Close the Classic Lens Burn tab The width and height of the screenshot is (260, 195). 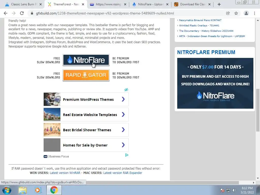point(41,4)
